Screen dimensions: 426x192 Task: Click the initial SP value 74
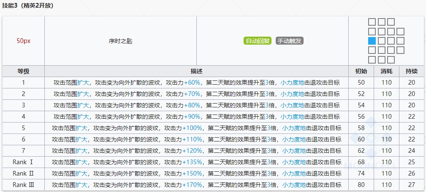coord(361,173)
